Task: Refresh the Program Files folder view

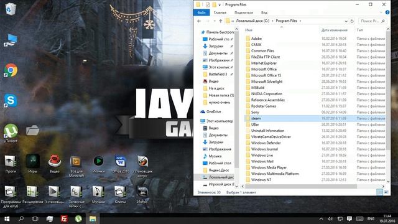Action: pyautogui.click(x=352, y=21)
